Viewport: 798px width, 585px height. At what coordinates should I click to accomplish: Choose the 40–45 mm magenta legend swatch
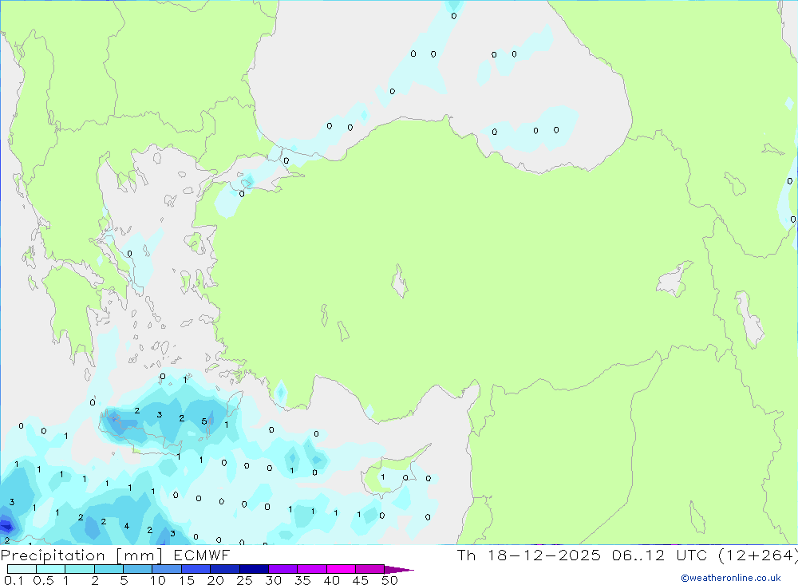coord(341,569)
